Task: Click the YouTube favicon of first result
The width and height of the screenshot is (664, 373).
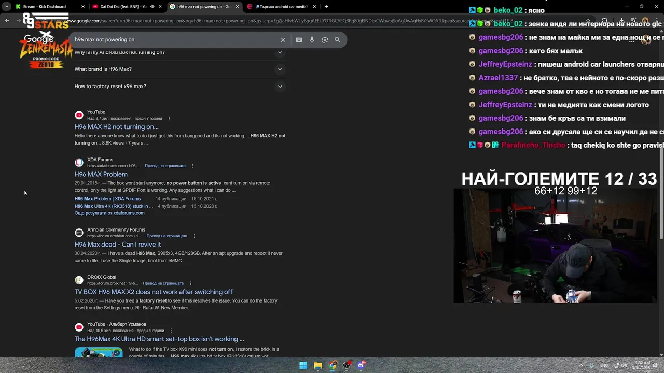Action: (x=79, y=116)
